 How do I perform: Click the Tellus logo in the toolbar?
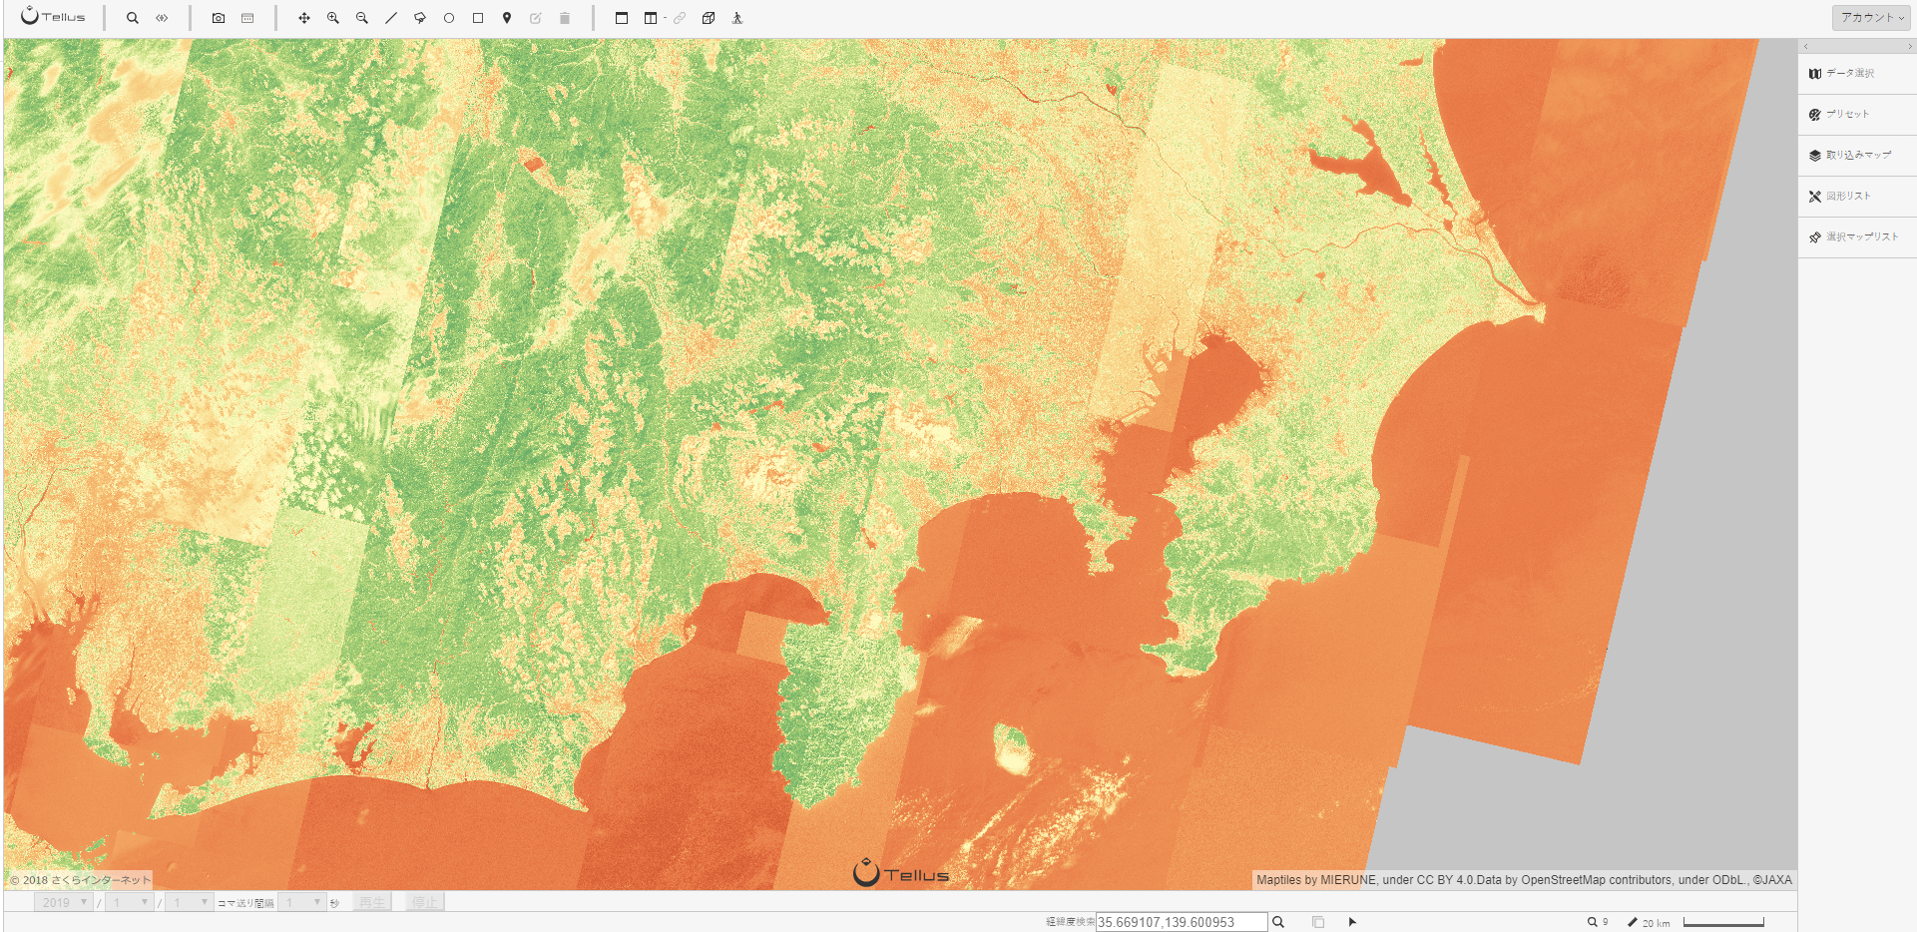tap(53, 17)
